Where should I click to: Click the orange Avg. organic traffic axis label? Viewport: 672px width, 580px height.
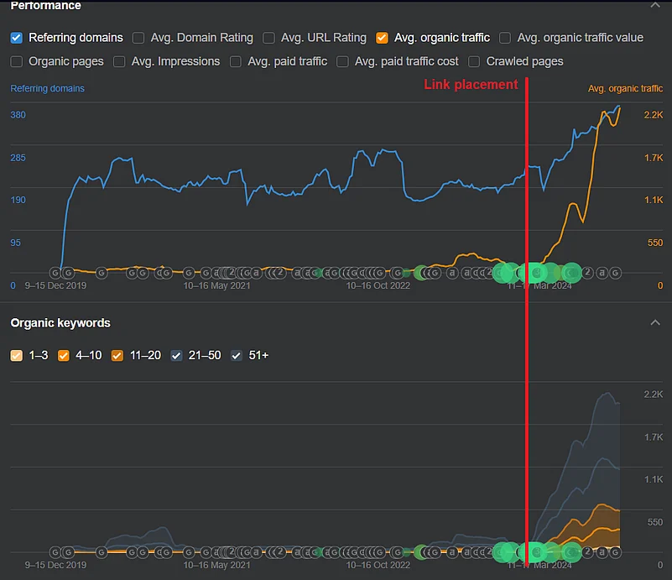click(625, 88)
